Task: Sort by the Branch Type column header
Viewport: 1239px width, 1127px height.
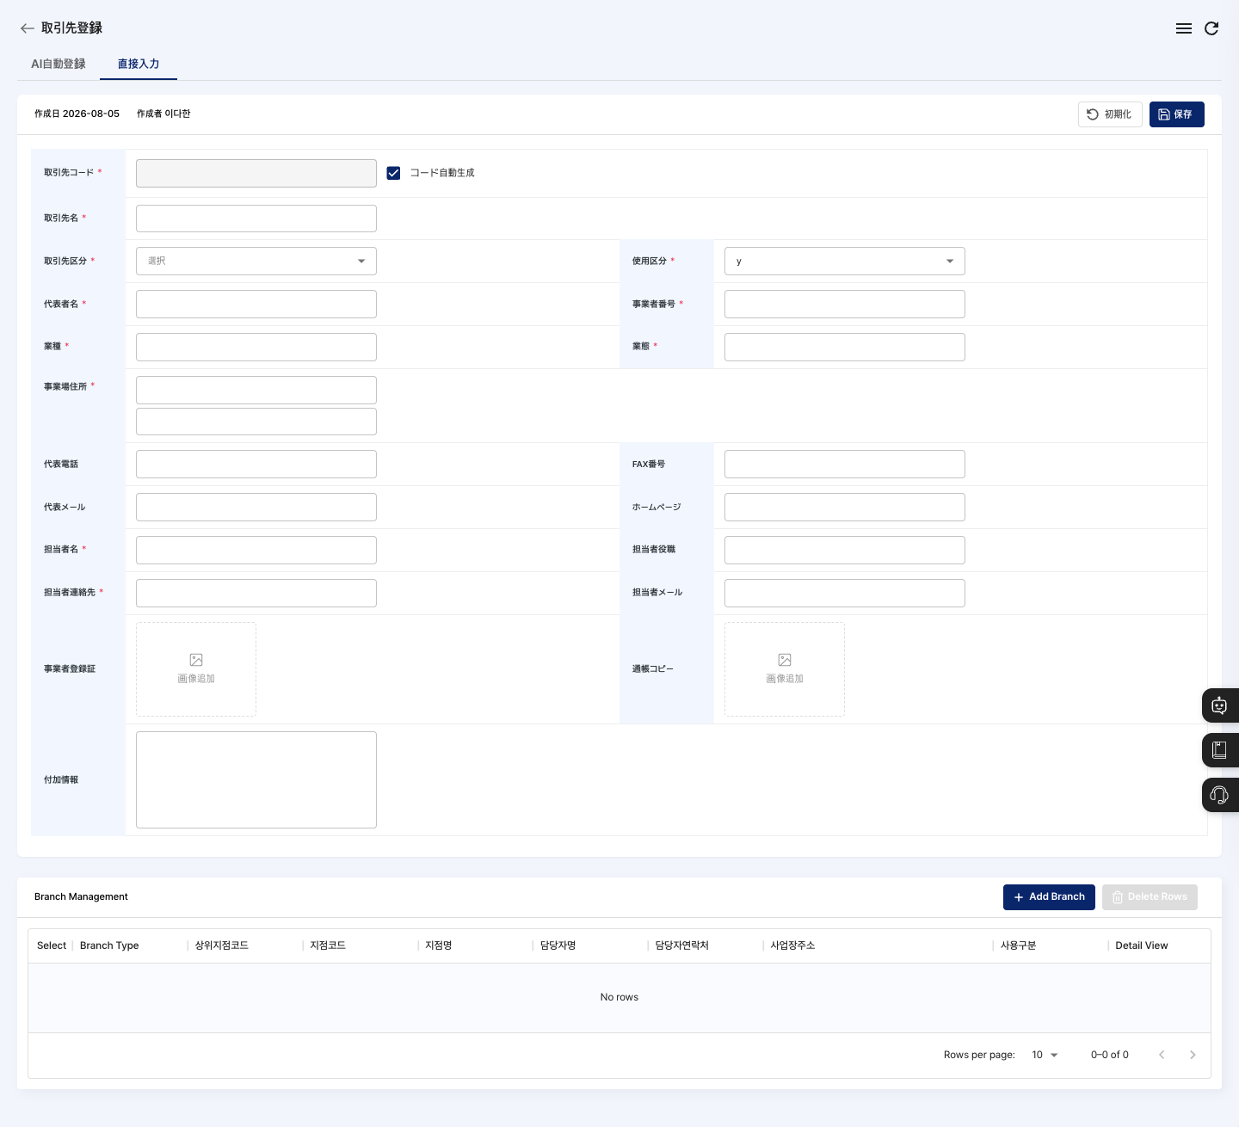Action: [109, 945]
